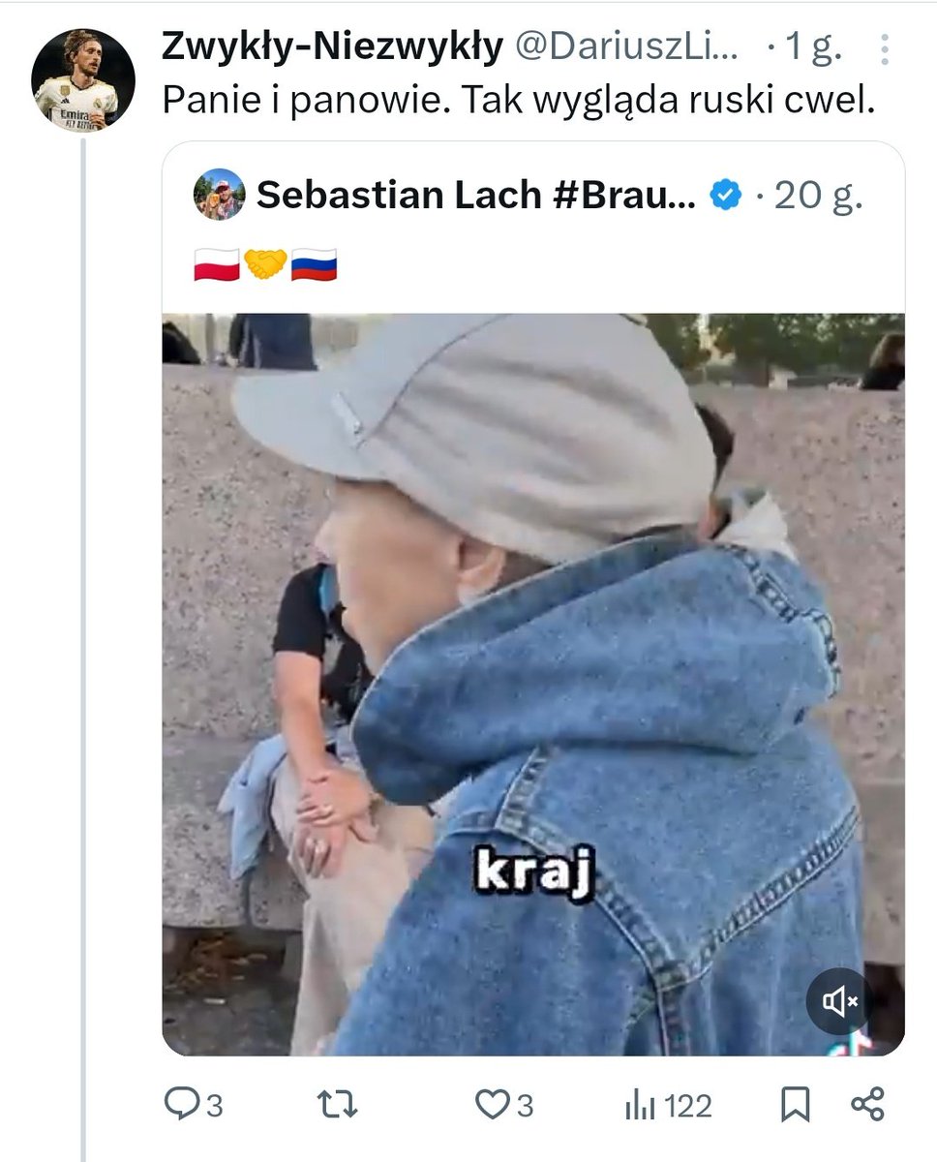Repost this tweet using retweet icon
Screen dimensions: 937x1162
337,1105
